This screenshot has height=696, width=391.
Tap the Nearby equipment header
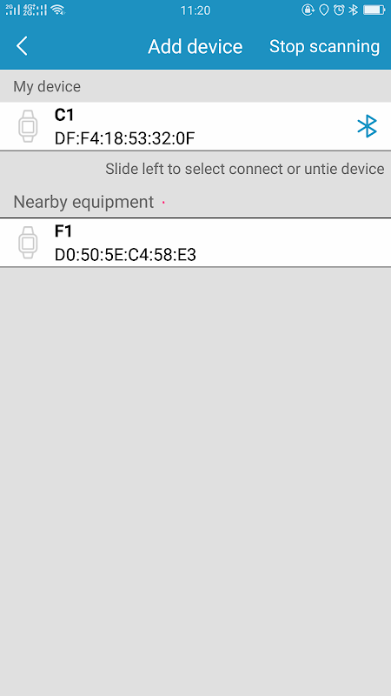(x=83, y=202)
